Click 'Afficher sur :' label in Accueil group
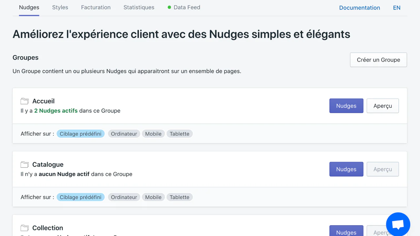 tap(37, 134)
